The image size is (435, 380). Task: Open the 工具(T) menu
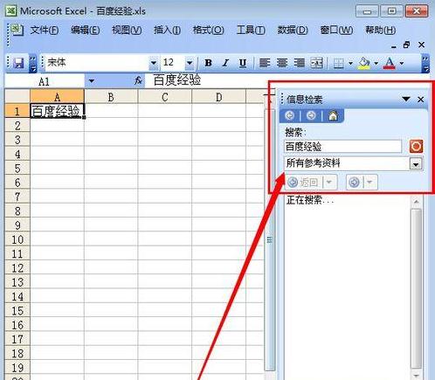pyautogui.click(x=251, y=30)
